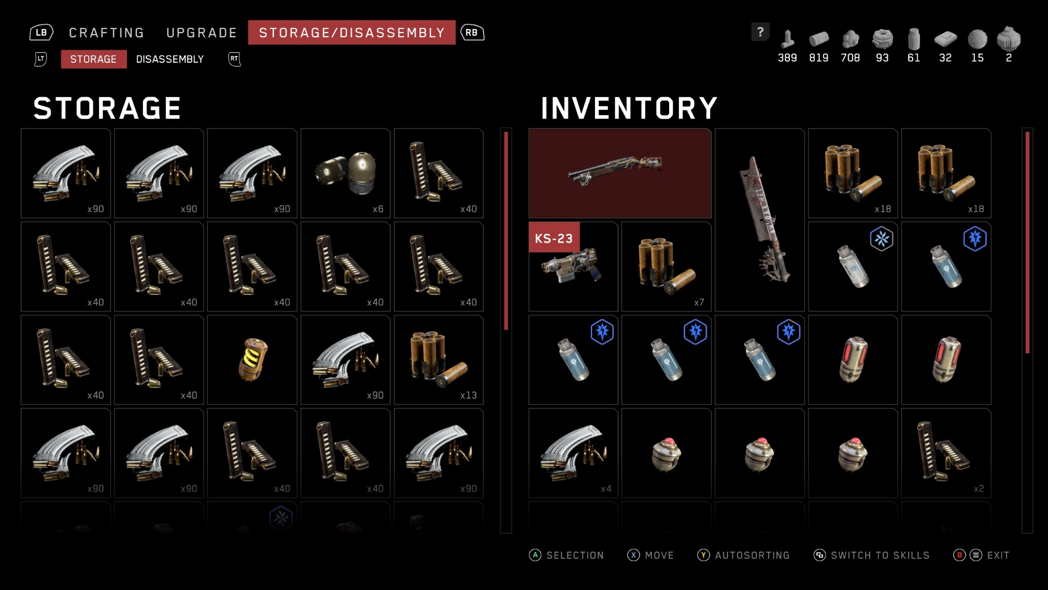
Task: Click the question mark help icon
Action: [x=760, y=32]
